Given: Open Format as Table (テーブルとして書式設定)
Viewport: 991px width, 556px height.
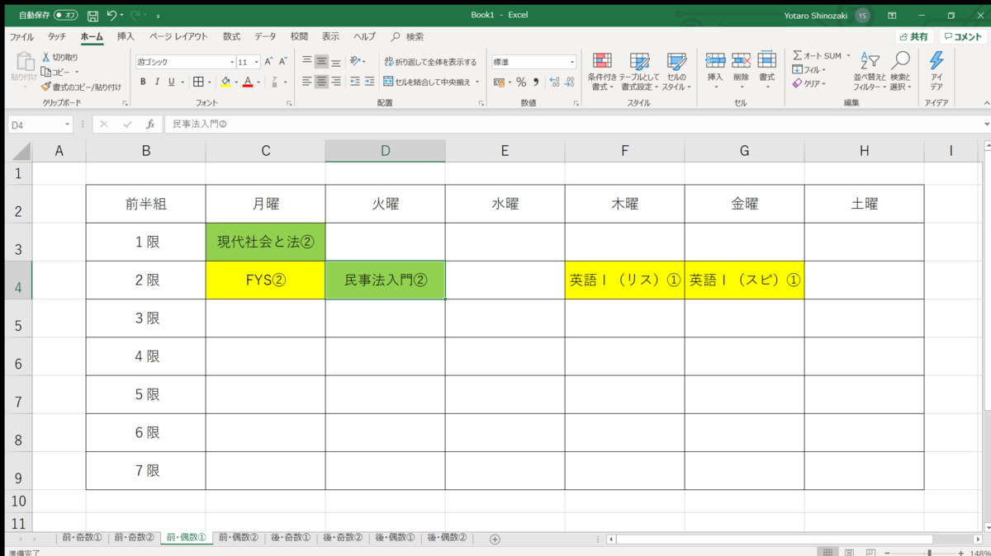Looking at the screenshot, I should 640,72.
